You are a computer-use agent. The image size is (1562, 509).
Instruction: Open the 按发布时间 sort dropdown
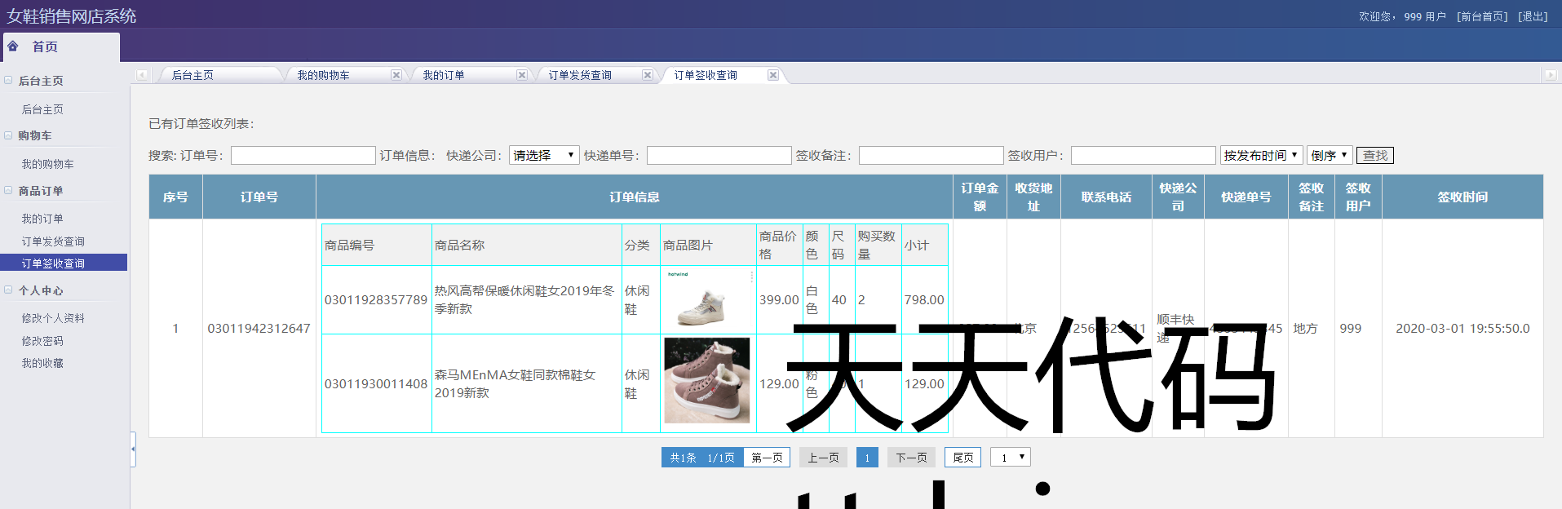tap(1261, 155)
